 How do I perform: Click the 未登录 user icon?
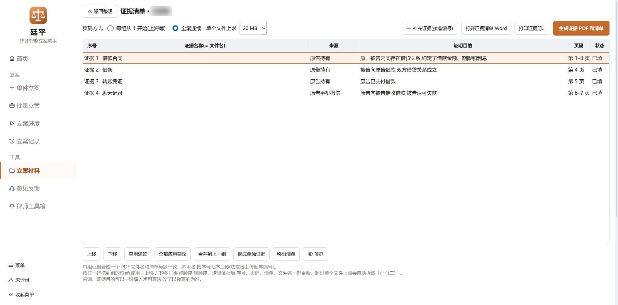coord(11,280)
